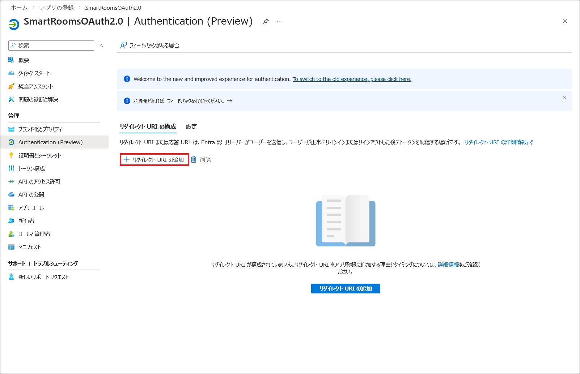Open トークン構成 in the sidebar
Image resolution: width=580 pixels, height=374 pixels.
pos(32,168)
